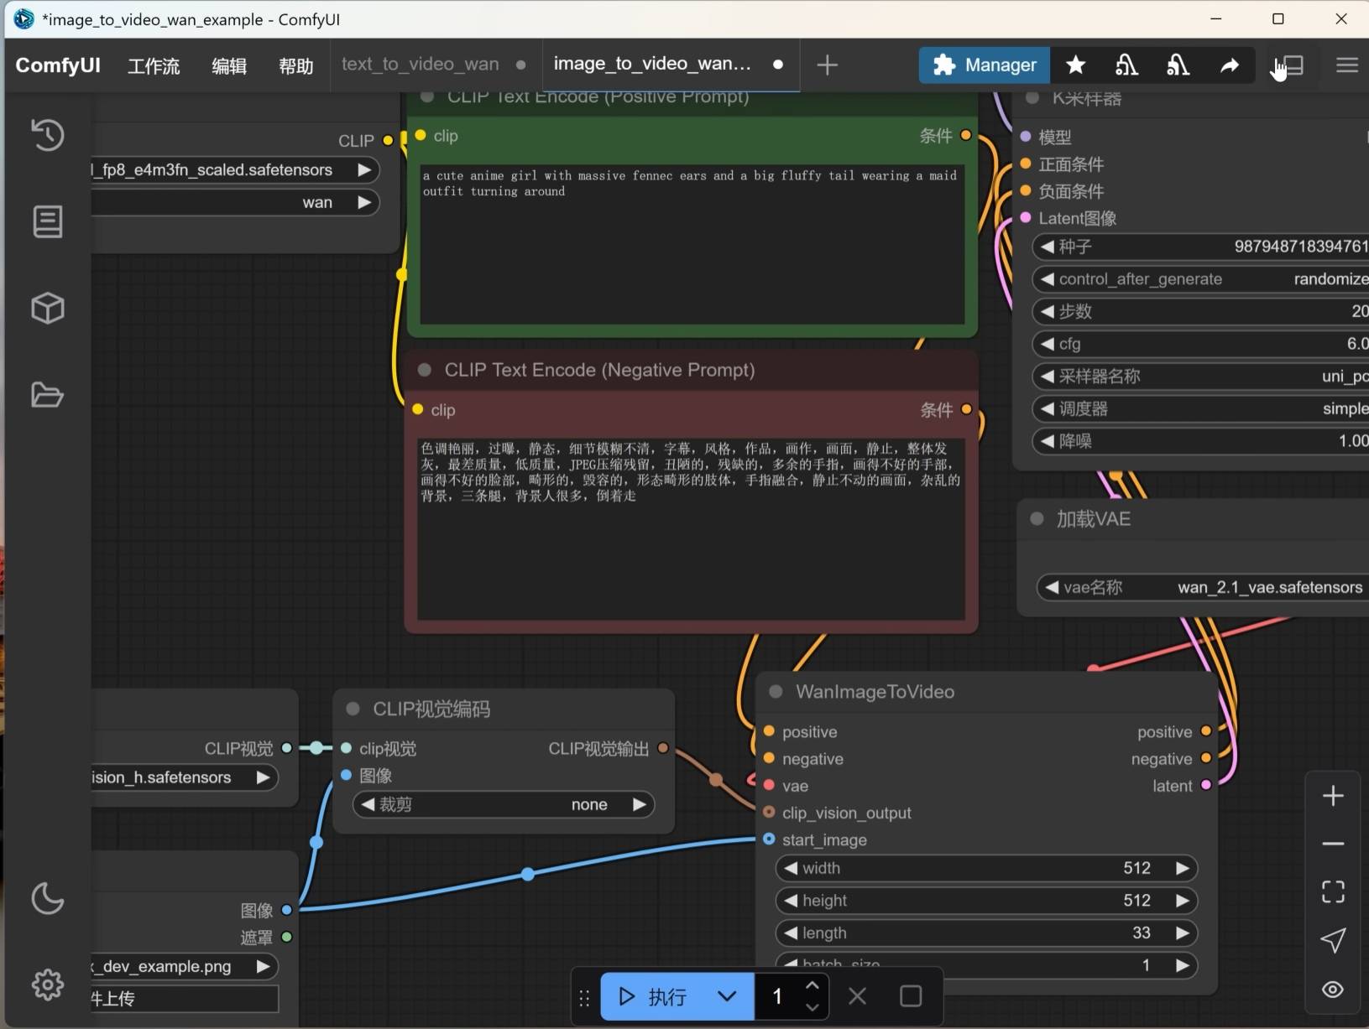The image size is (1369, 1029).
Task: Open 采样器名称 uni_pc dropdown
Action: coord(1201,376)
